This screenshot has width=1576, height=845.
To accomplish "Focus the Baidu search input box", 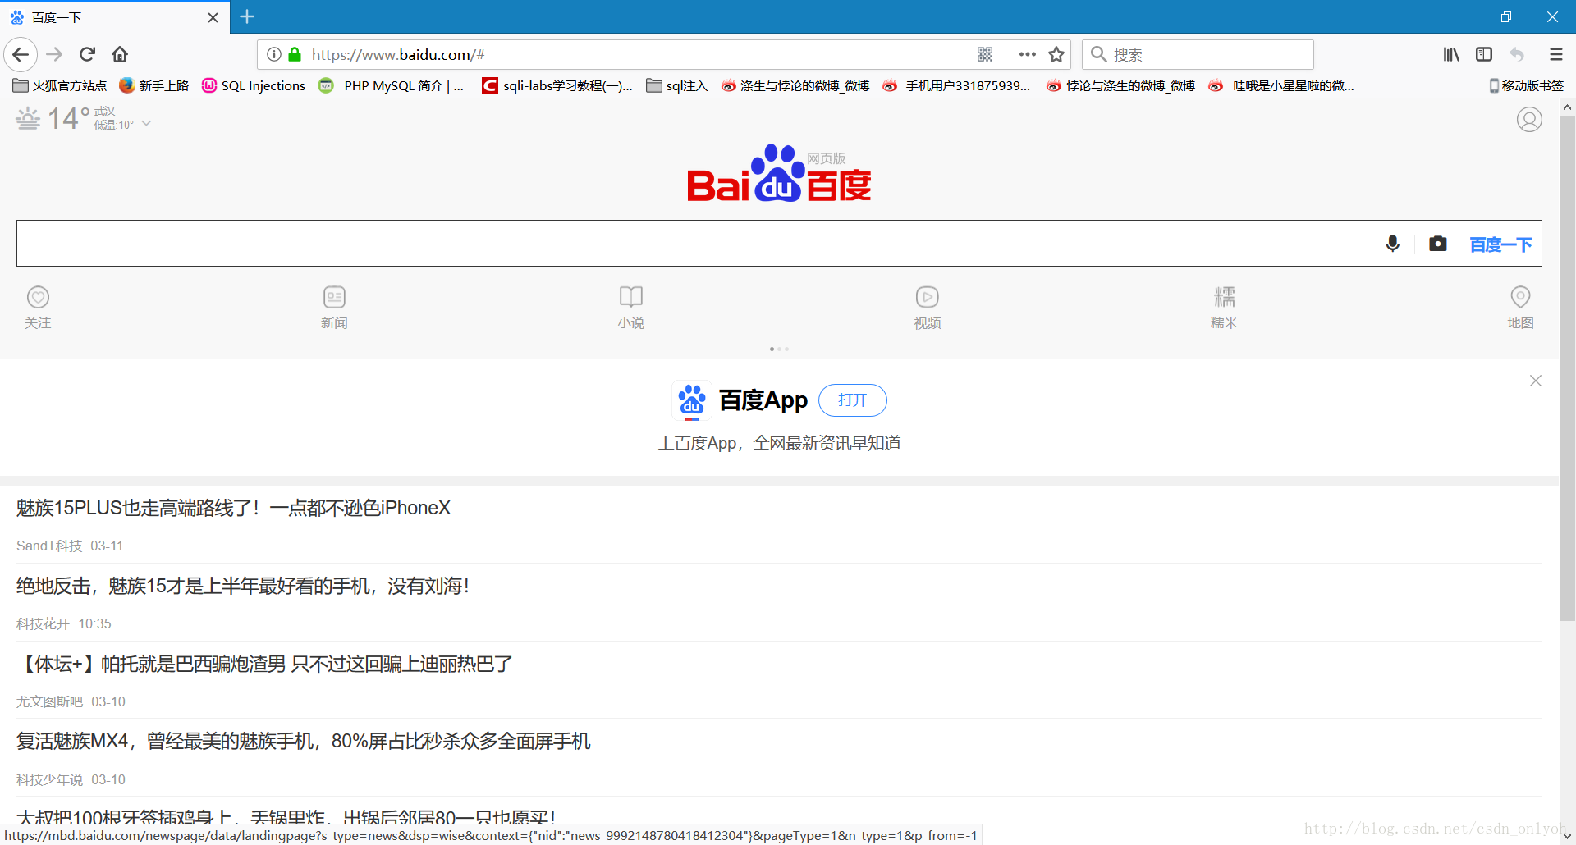I will click(x=696, y=244).
